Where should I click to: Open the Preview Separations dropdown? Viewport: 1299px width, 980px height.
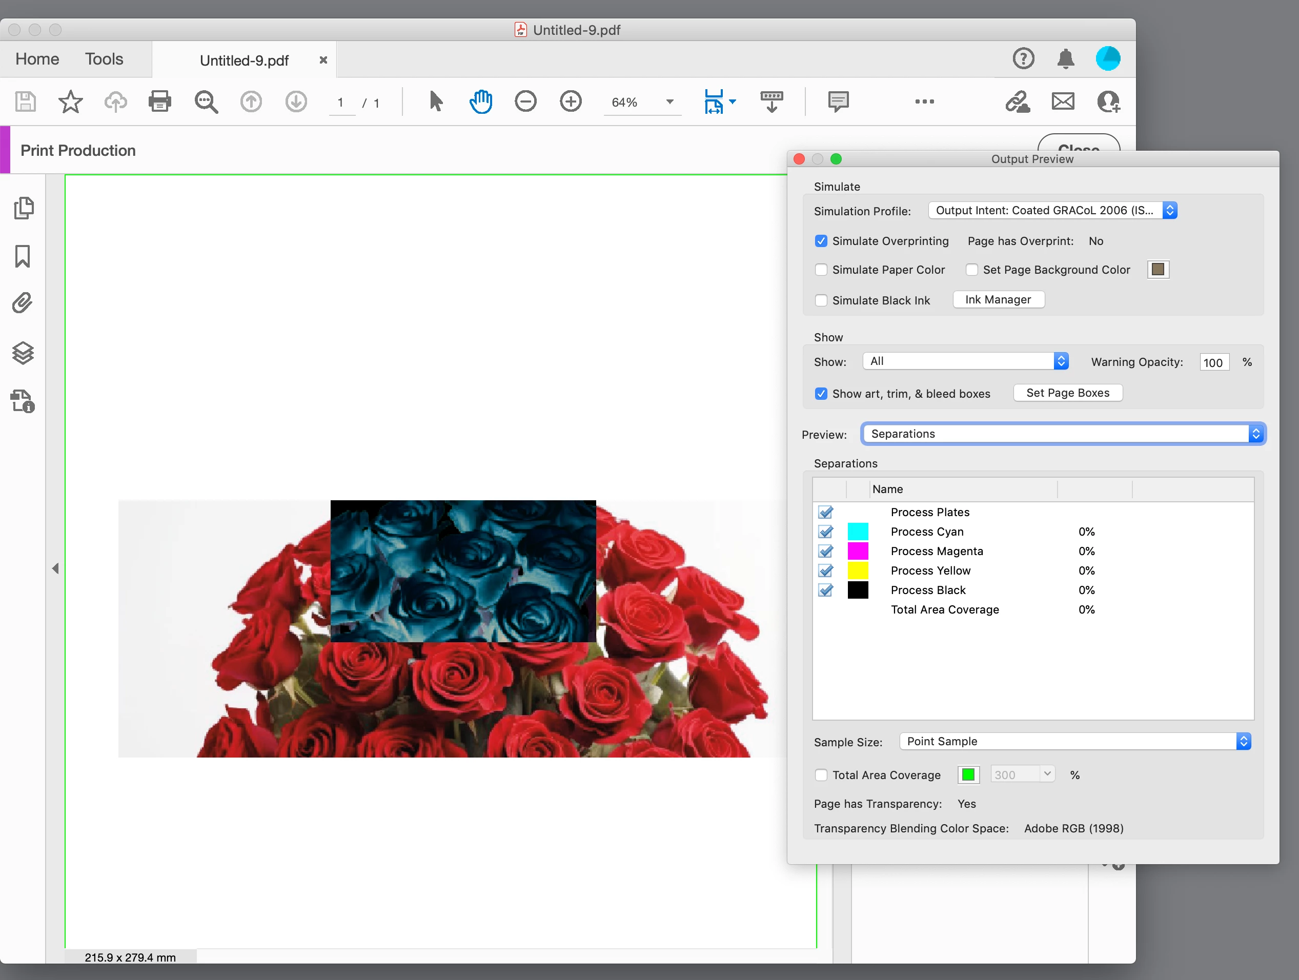pyautogui.click(x=1062, y=433)
